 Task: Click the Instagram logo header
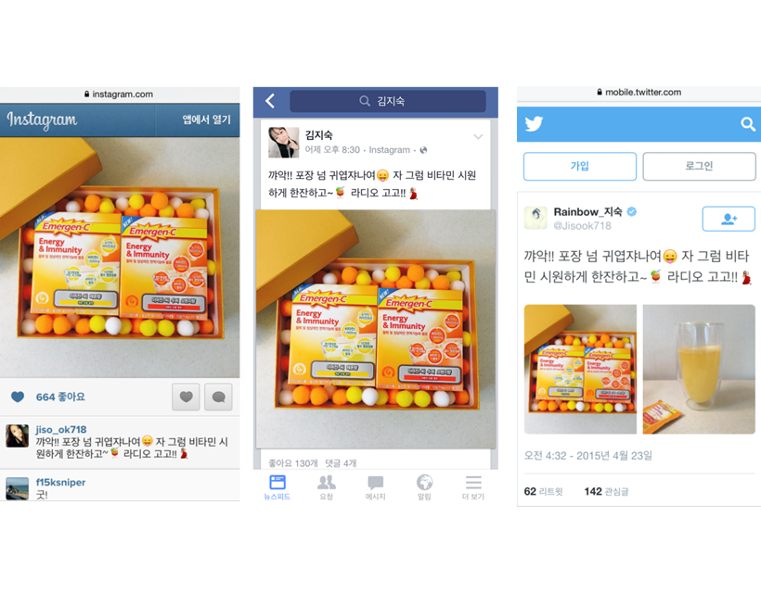[42, 120]
